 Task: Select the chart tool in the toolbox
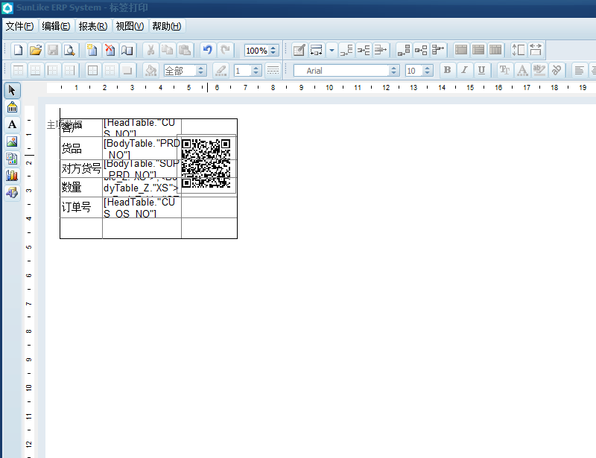pyautogui.click(x=12, y=176)
